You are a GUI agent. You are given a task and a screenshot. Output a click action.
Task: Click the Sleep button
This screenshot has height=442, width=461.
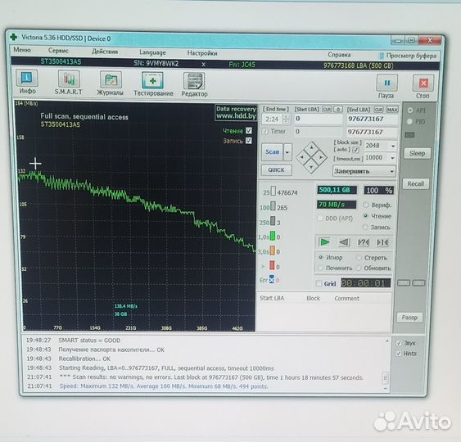coord(417,153)
